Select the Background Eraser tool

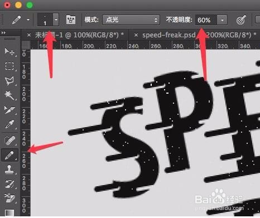point(9,198)
